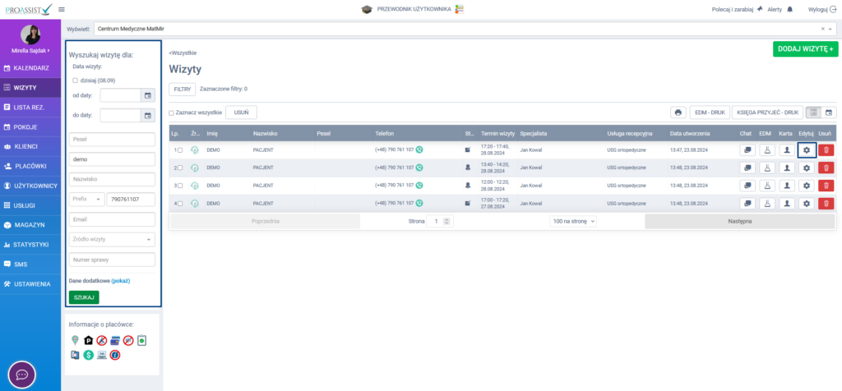Open the phone Prefix dropdown
Viewport: 842px width, 391px height.
[86, 199]
